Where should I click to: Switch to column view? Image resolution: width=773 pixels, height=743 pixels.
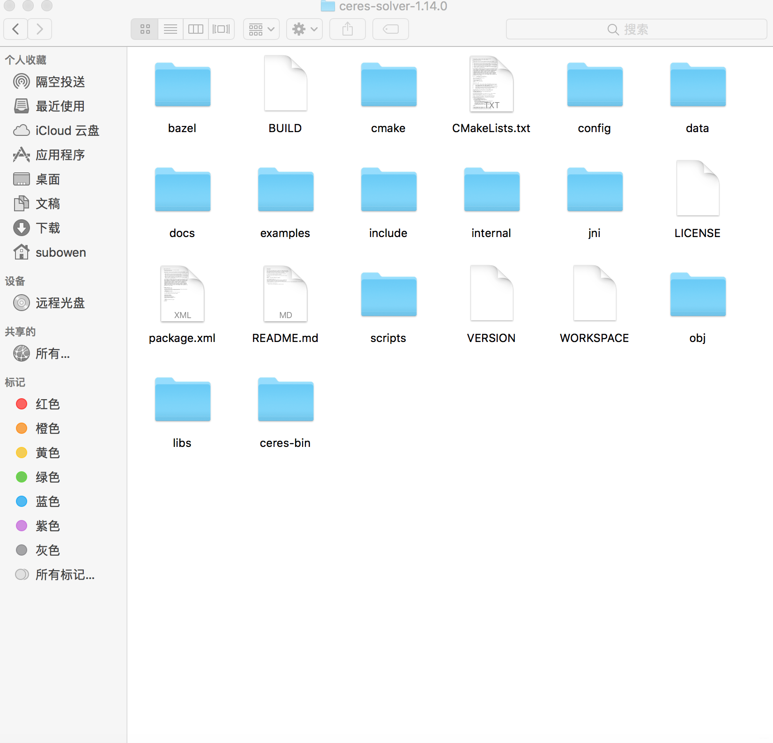(x=196, y=29)
